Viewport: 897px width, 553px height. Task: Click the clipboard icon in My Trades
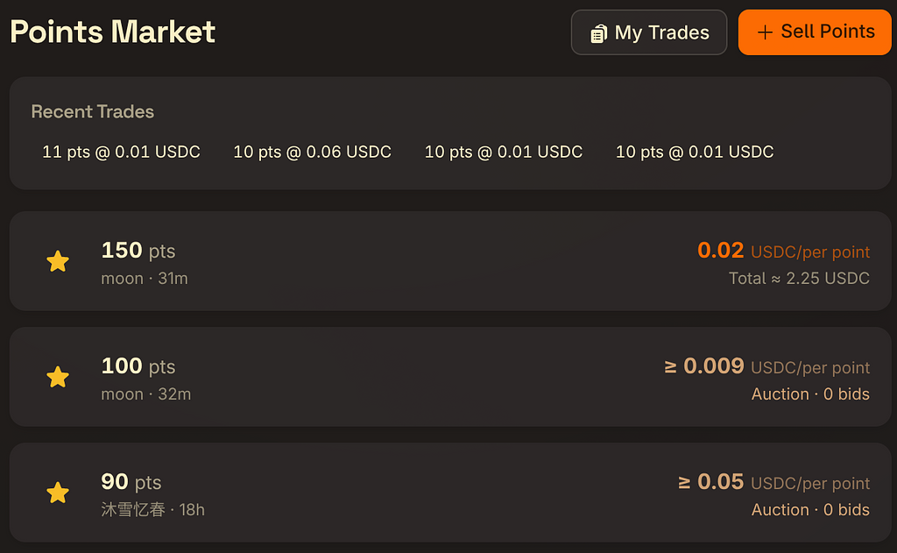coord(599,33)
